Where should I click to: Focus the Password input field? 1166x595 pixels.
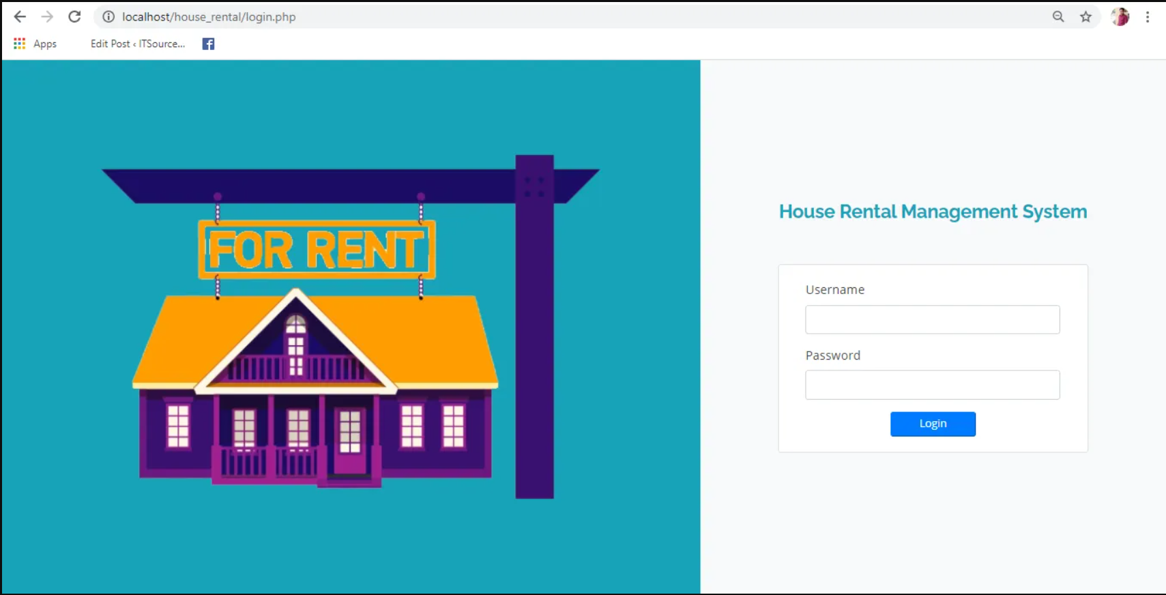click(933, 385)
